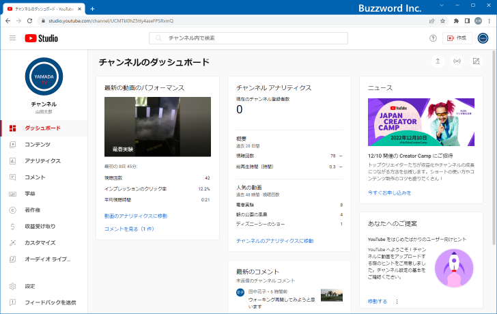Follow チャンネルのアナリティクスに移動 link
Screen dimensions: 497x314
pos(275,241)
